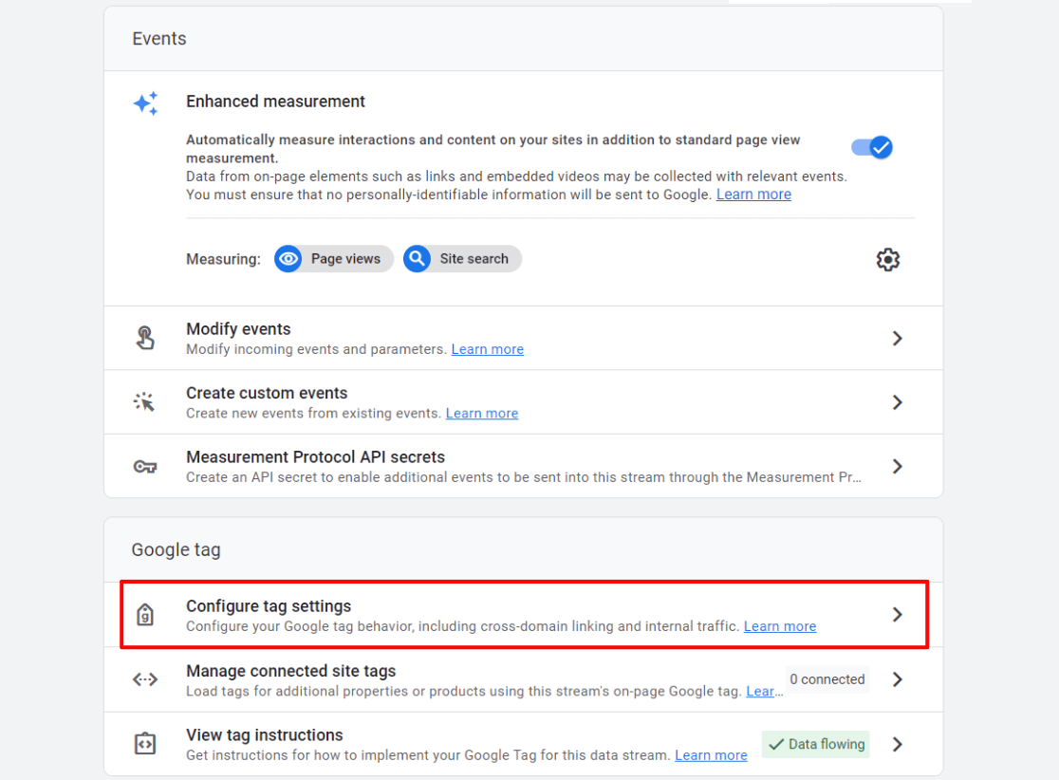The height and width of the screenshot is (780, 1059).
Task: Click the Site search measurement chip
Action: (x=462, y=258)
